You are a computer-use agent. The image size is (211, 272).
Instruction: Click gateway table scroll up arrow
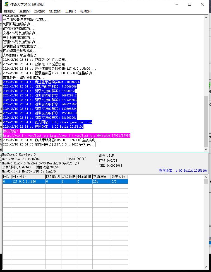pos(206,177)
